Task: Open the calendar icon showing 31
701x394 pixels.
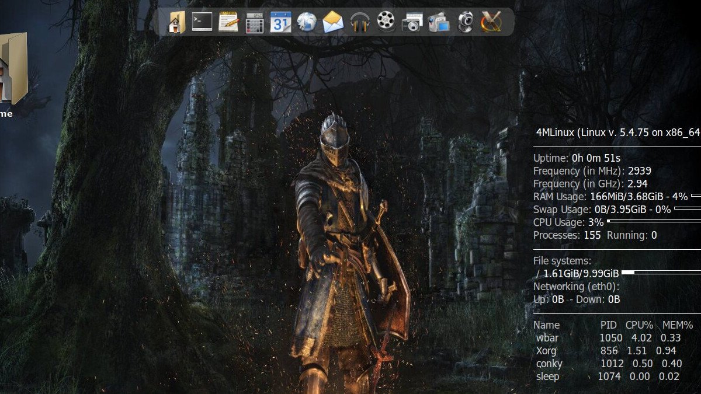Action: point(280,22)
